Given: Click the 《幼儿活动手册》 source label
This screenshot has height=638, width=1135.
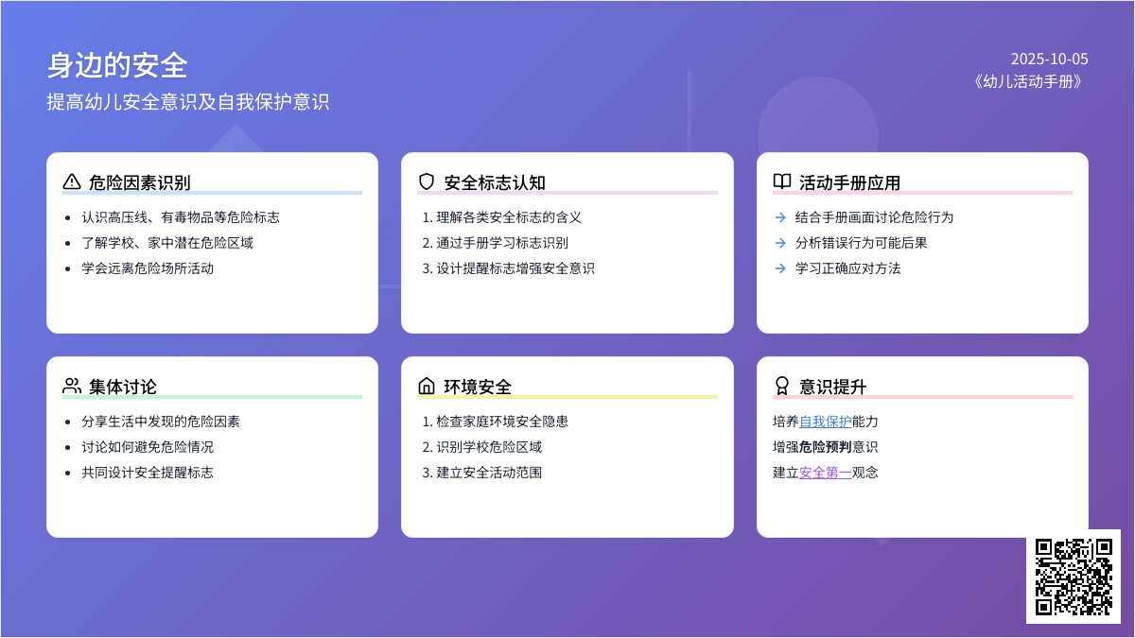Looking at the screenshot, I should click(x=1029, y=81).
